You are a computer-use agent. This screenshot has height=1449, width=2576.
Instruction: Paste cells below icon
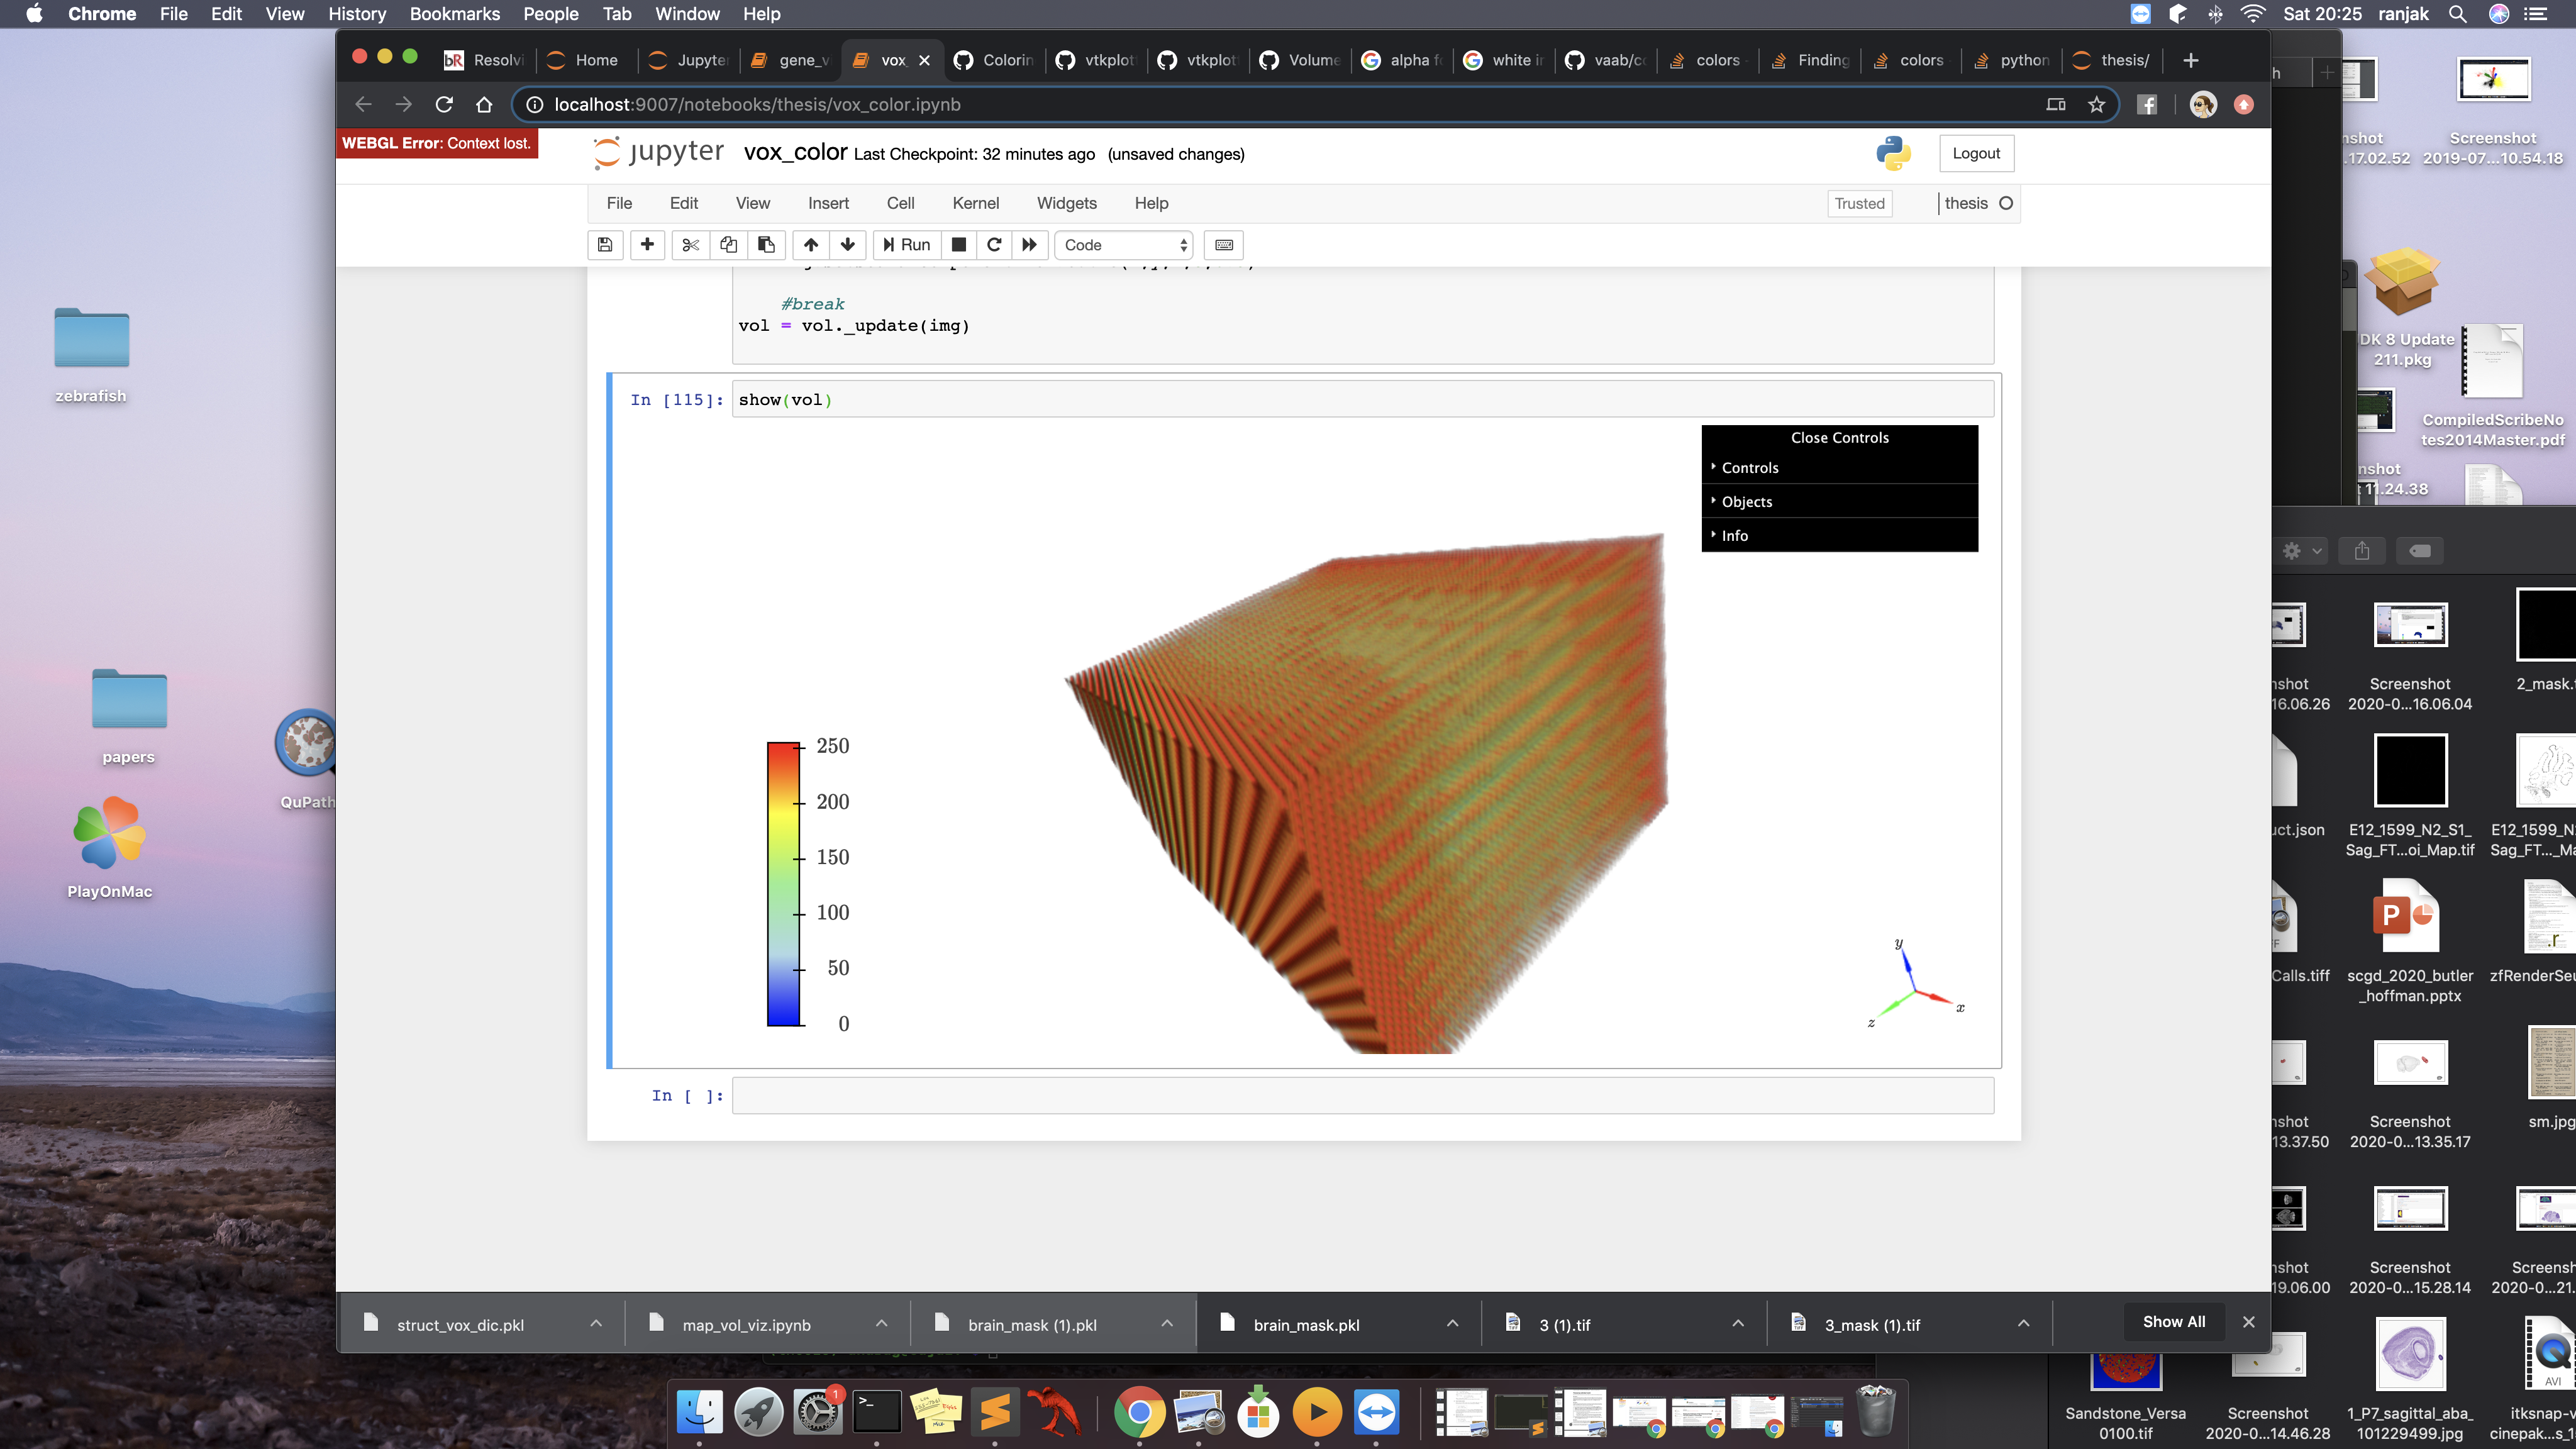coord(766,245)
